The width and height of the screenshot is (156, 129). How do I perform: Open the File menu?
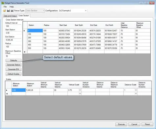[5, 7]
